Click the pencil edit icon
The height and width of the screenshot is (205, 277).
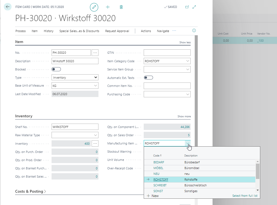click(94, 7)
